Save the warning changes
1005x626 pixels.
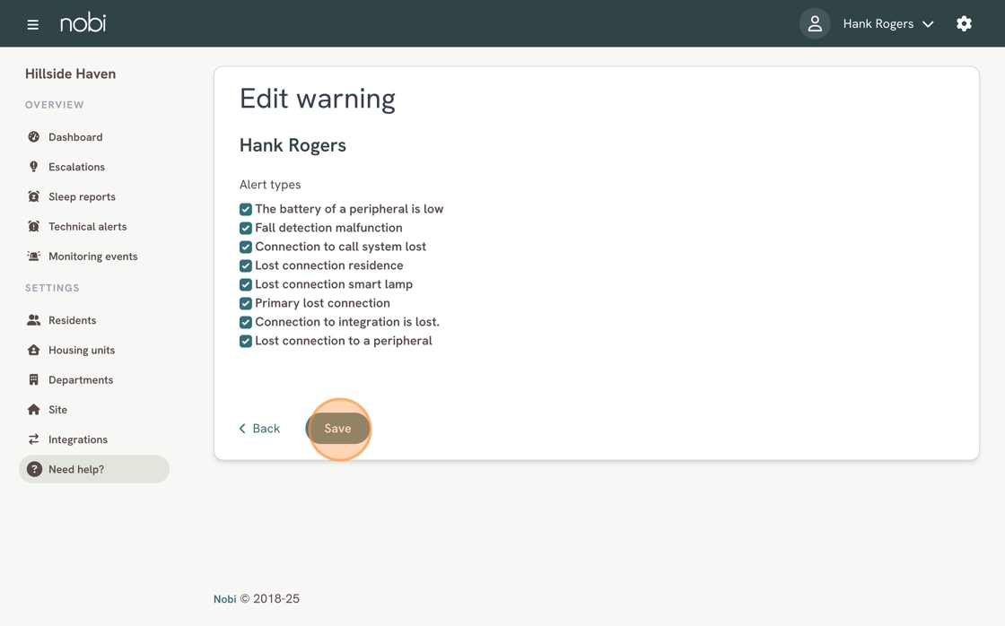pyautogui.click(x=337, y=429)
